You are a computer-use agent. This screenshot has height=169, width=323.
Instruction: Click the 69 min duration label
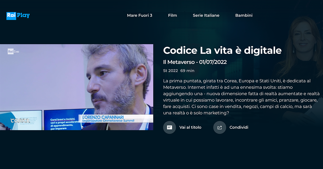click(187, 71)
